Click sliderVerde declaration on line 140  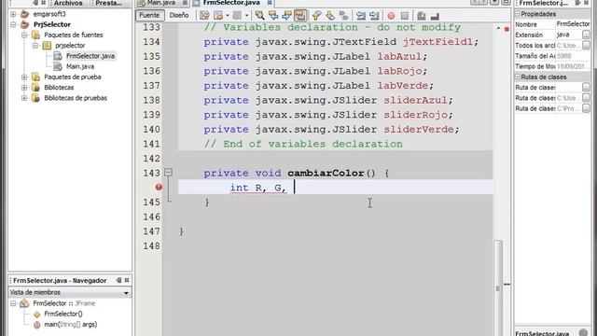point(419,130)
